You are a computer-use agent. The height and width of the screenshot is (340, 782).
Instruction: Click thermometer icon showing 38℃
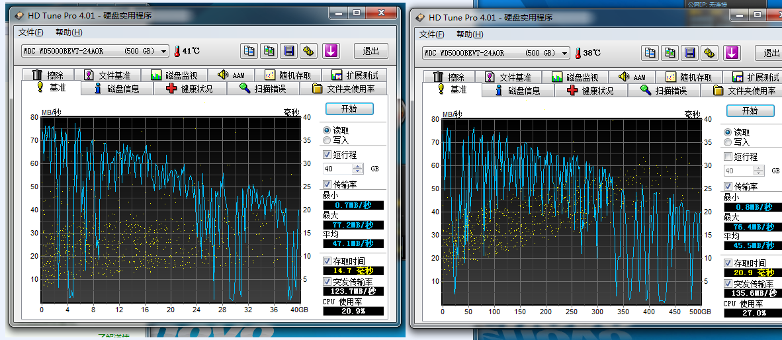click(578, 53)
